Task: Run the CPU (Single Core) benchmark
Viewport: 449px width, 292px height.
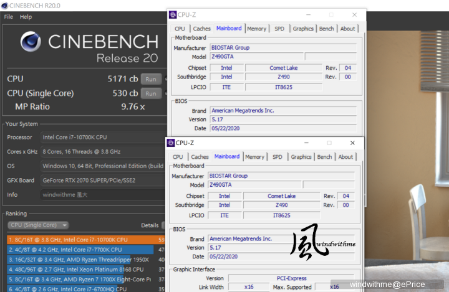Action: tap(151, 93)
